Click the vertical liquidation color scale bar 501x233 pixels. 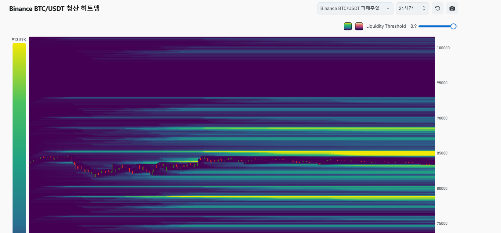coord(19,138)
